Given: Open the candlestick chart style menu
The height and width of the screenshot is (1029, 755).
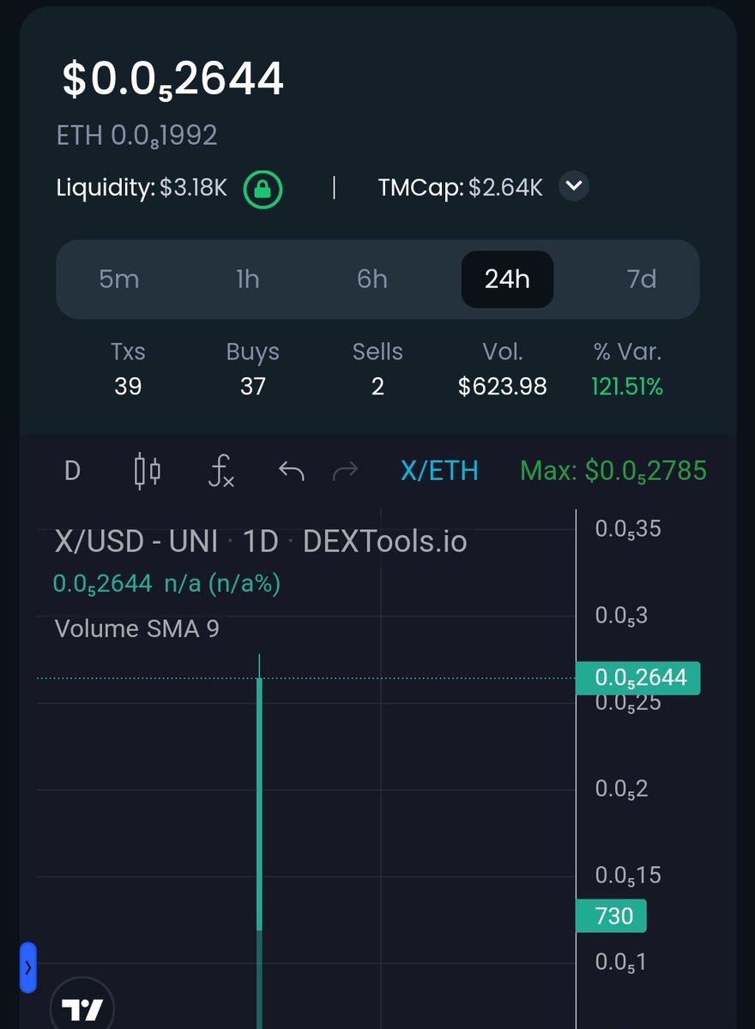Looking at the screenshot, I should coord(148,471).
